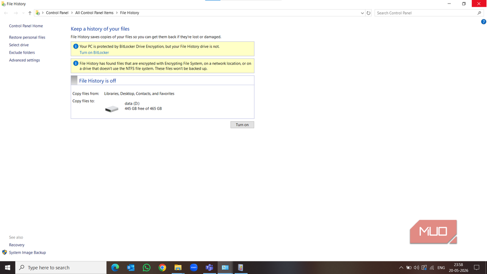487x274 pixels.
Task: Open System Image Backup
Action: pyautogui.click(x=27, y=253)
